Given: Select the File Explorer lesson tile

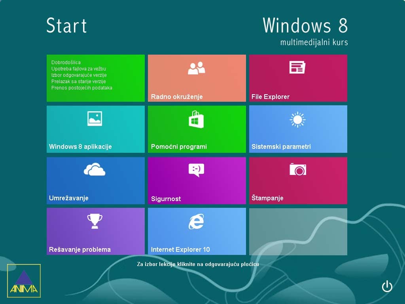Looking at the screenshot, I should coord(298,78).
